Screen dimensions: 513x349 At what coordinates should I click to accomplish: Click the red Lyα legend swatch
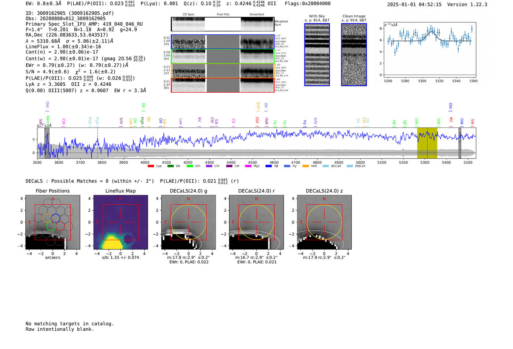tap(151, 166)
